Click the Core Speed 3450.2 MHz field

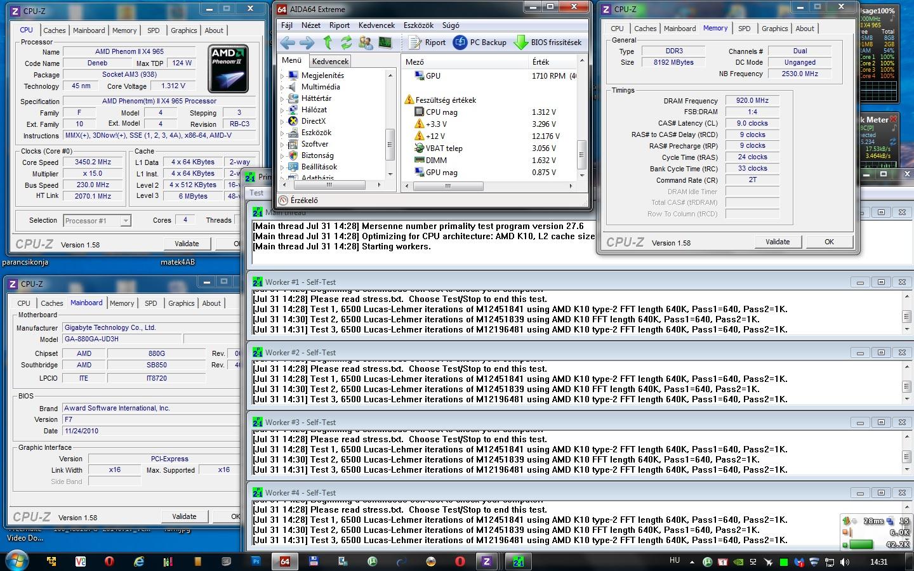coord(93,162)
